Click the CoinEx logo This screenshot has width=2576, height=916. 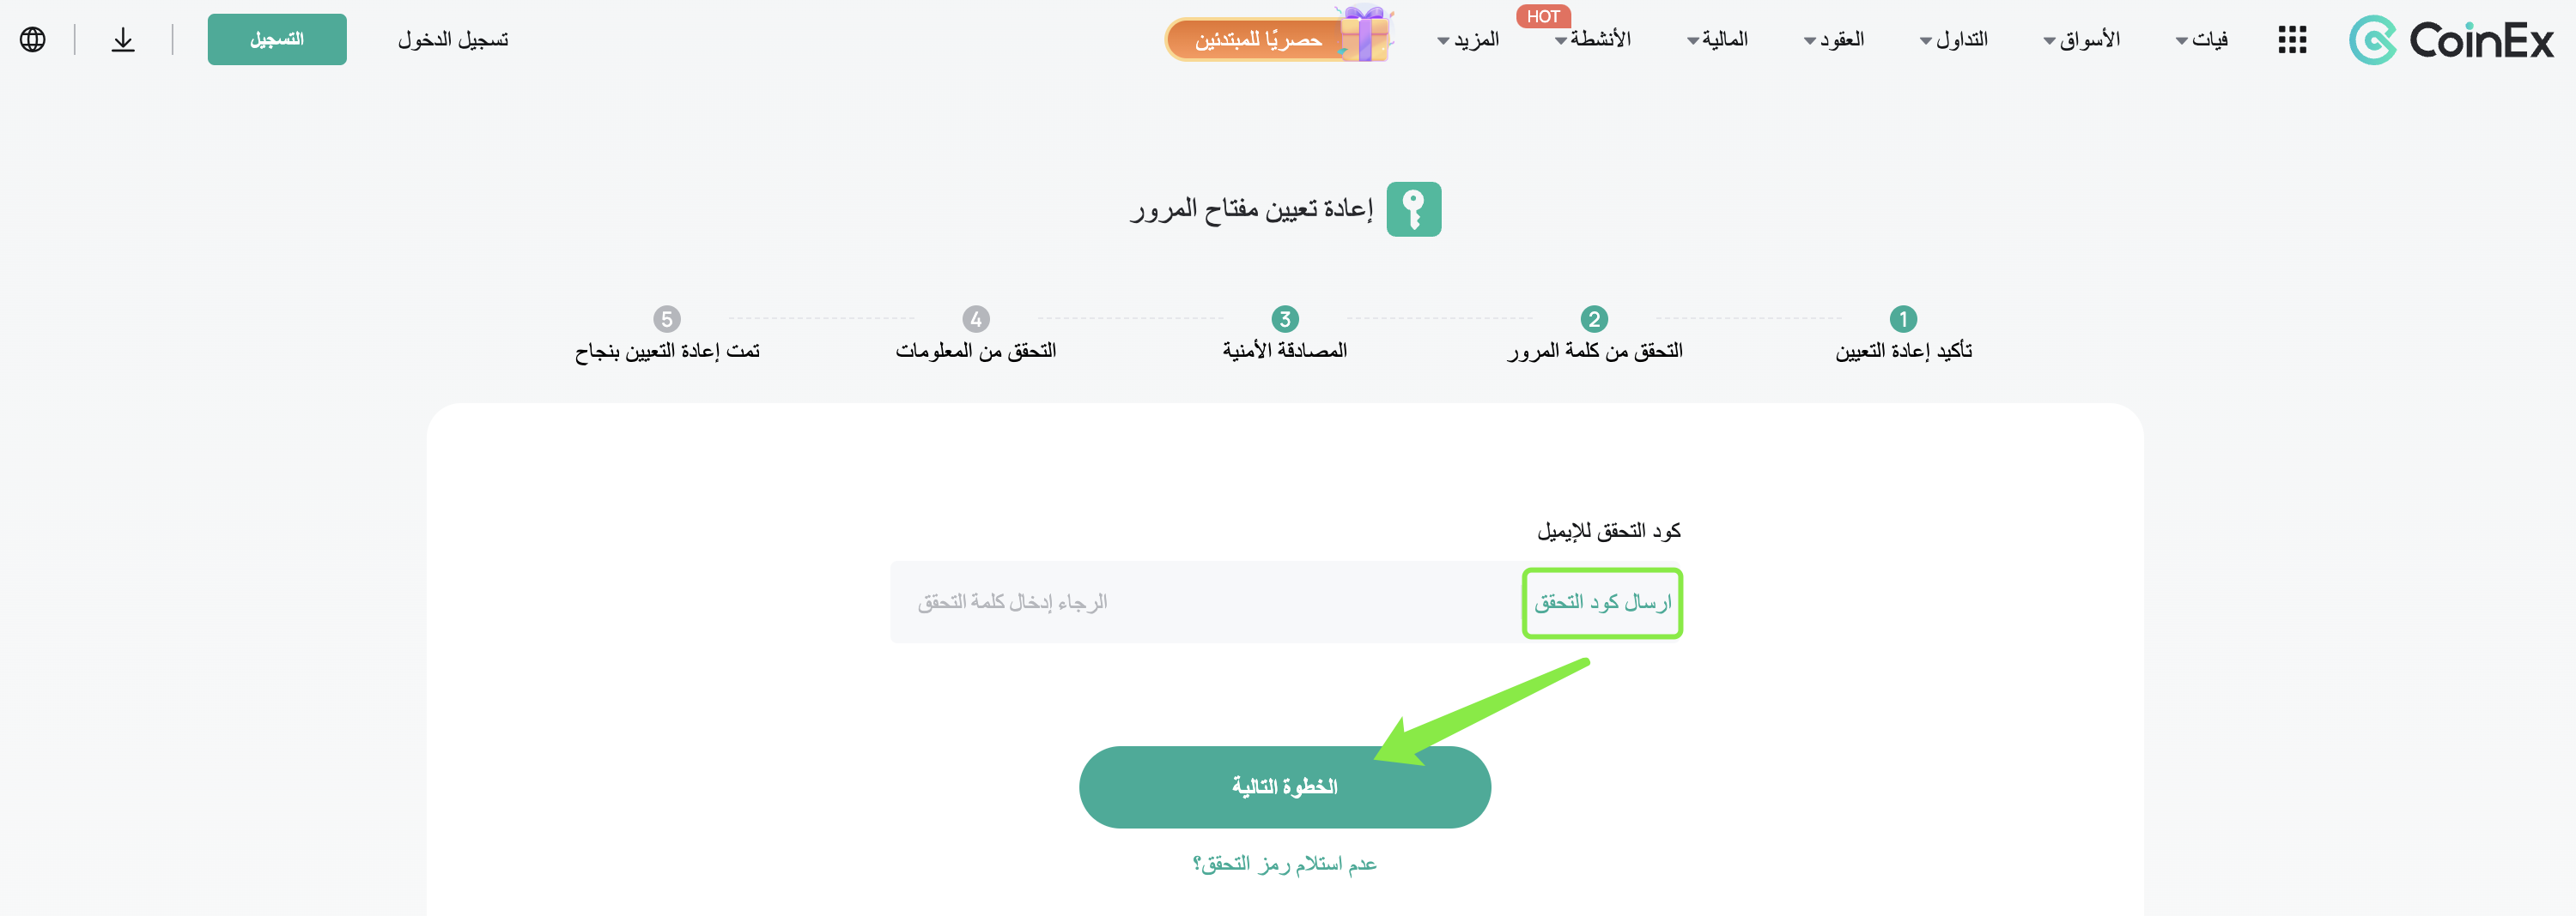pyautogui.click(x=2451, y=40)
